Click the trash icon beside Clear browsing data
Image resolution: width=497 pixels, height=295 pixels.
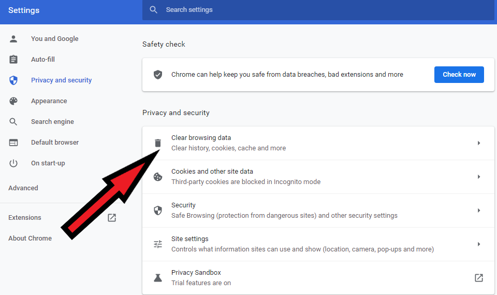click(x=158, y=143)
